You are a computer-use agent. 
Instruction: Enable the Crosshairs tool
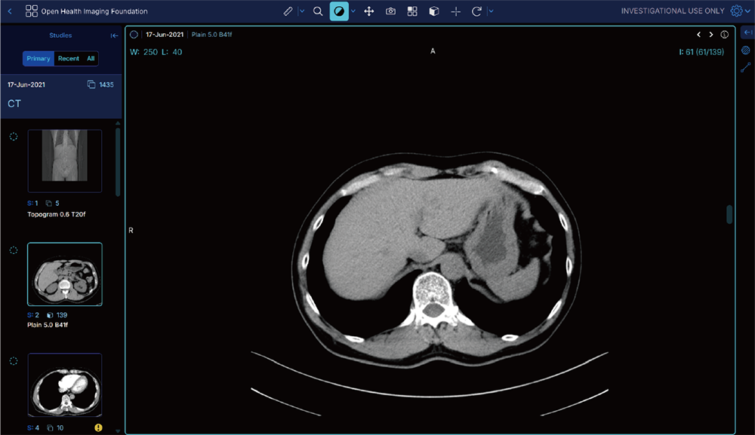(x=455, y=11)
